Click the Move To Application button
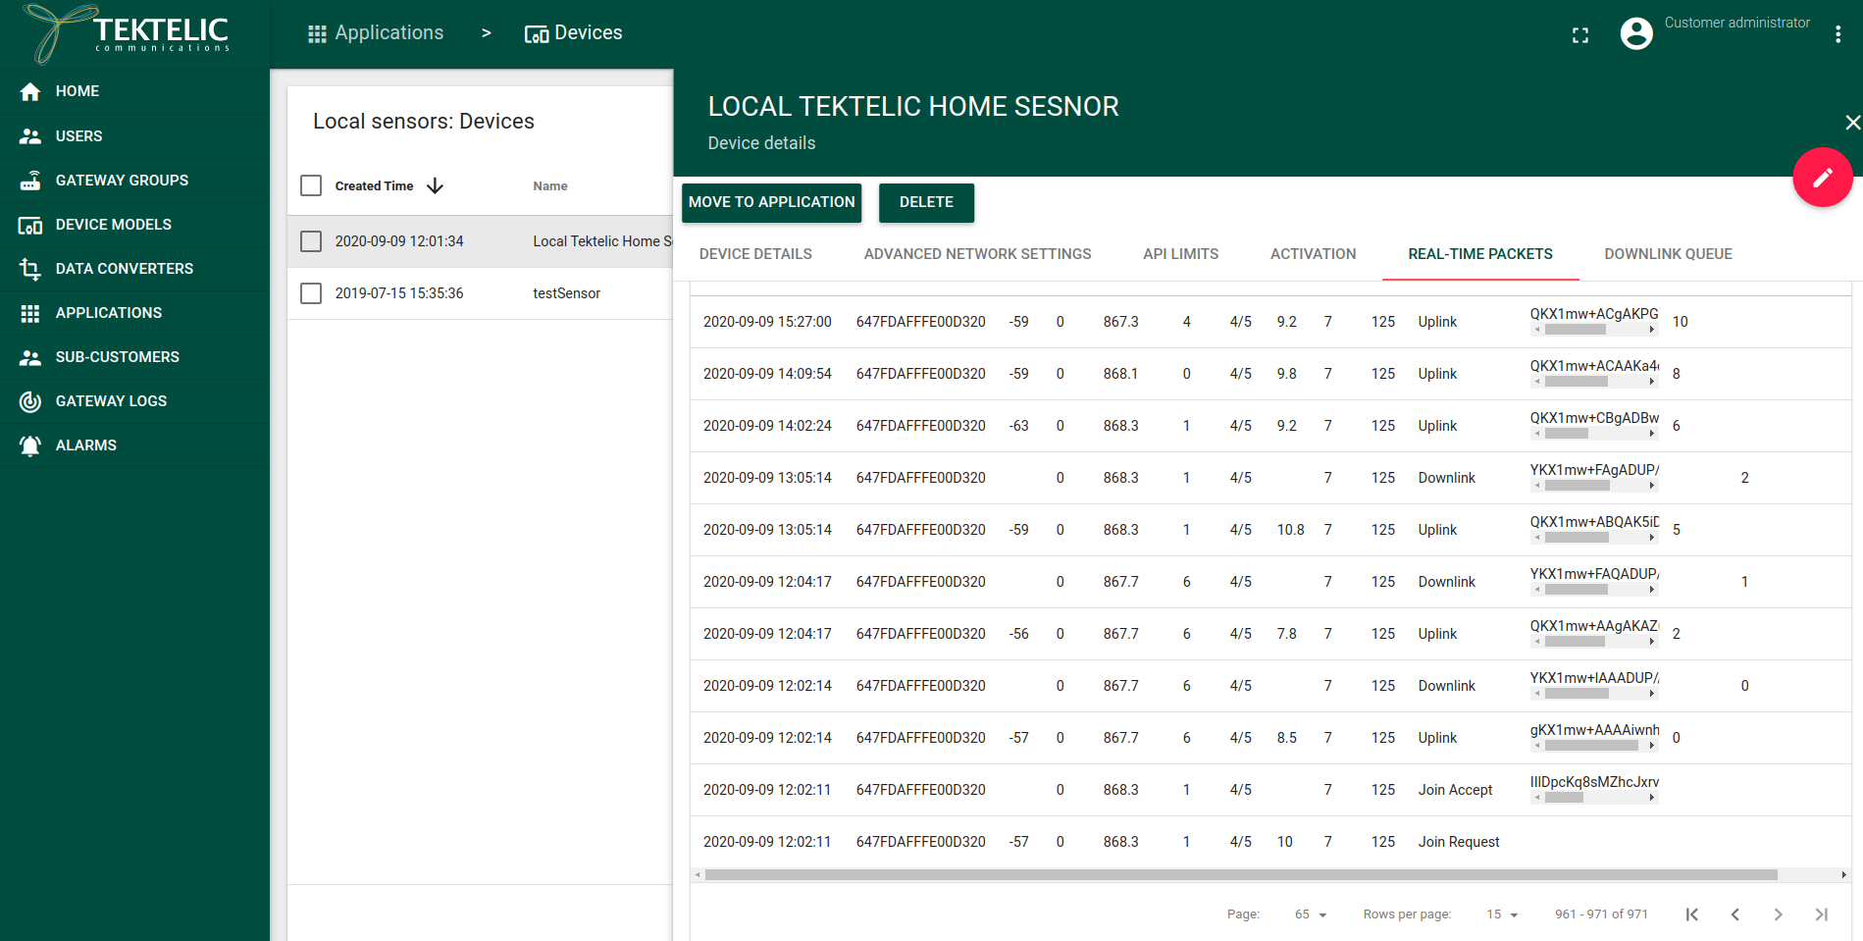Image resolution: width=1863 pixels, height=941 pixels. pos(771,202)
